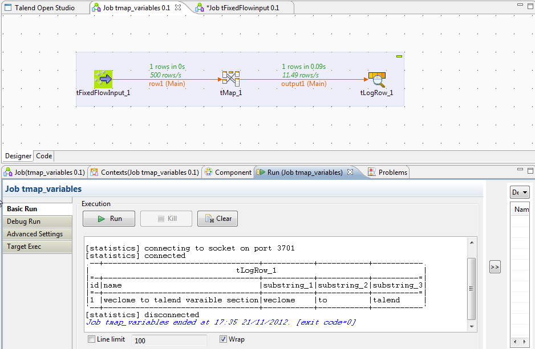Select the tLogRow_1 component icon
The image size is (535, 349).
(x=377, y=80)
